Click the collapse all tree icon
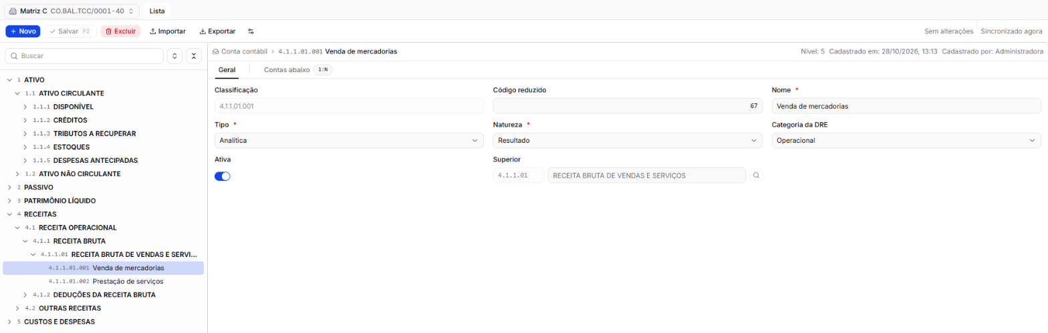The height and width of the screenshot is (333, 1048). 194,56
